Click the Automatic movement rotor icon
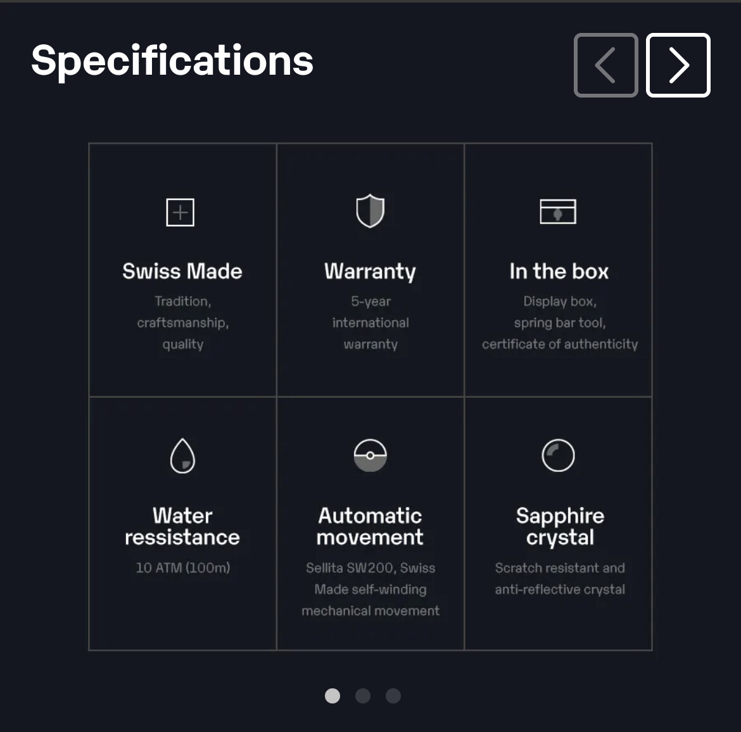The width and height of the screenshot is (741, 732). (370, 455)
